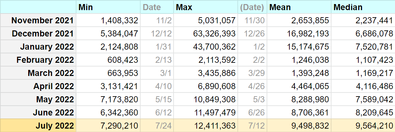Click Min cell 5,384,047
The width and height of the screenshot is (395, 132).
[108, 33]
